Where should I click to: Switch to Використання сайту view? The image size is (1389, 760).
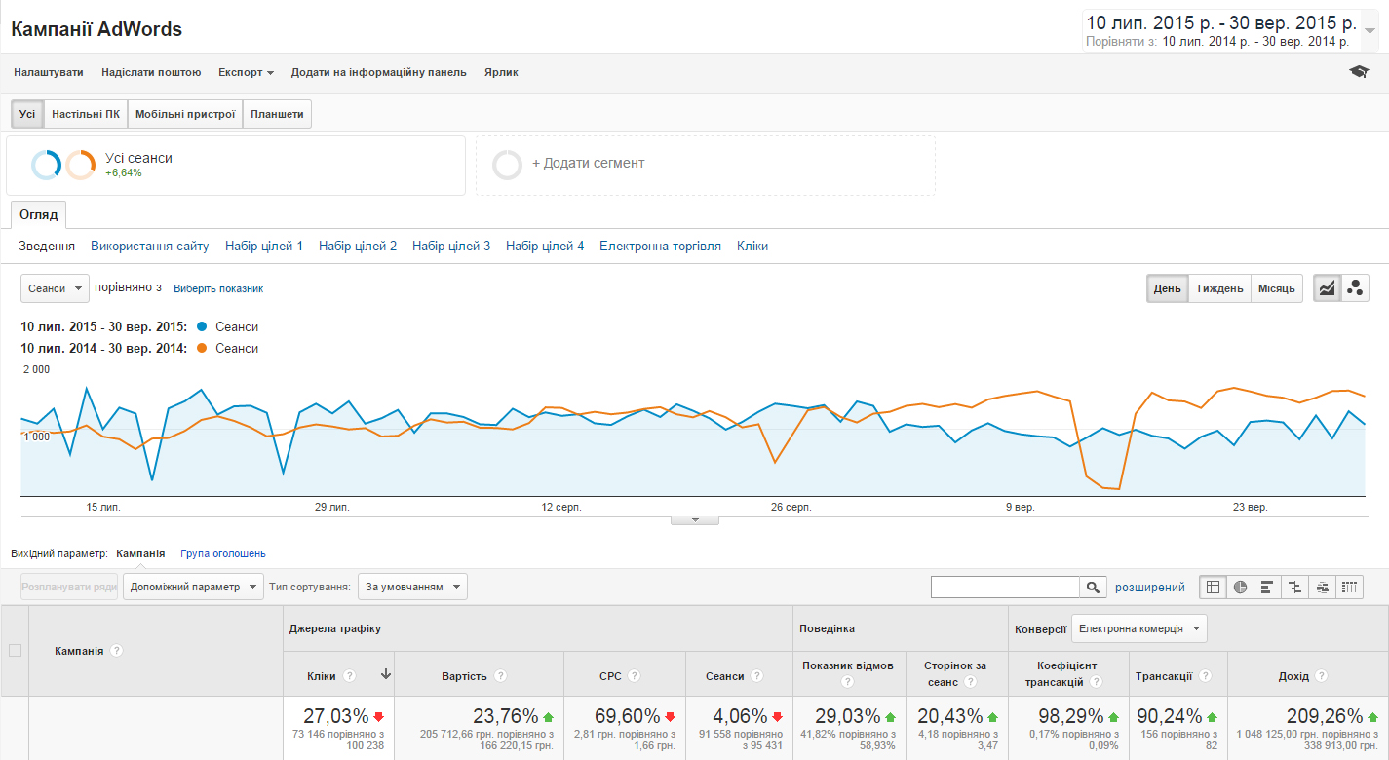[150, 247]
